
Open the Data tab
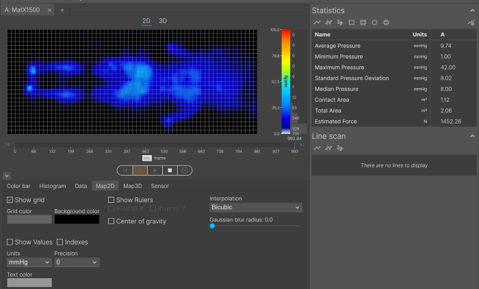click(81, 186)
